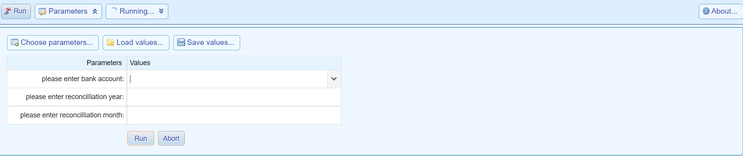Click the Choose parameters table icon

click(x=15, y=43)
